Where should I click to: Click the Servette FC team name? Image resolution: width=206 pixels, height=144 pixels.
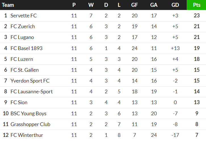(24, 16)
